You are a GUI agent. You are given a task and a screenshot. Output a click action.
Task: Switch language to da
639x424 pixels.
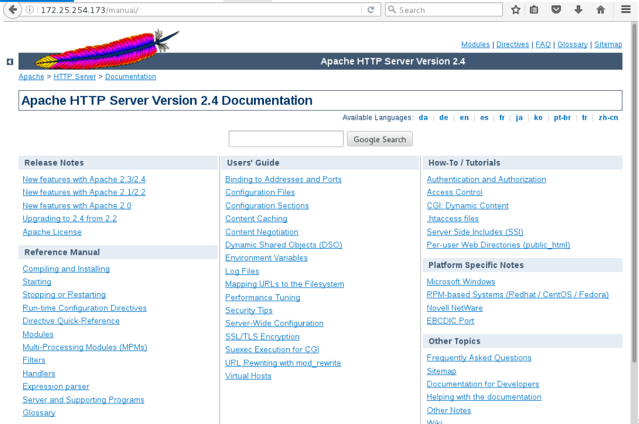(423, 118)
